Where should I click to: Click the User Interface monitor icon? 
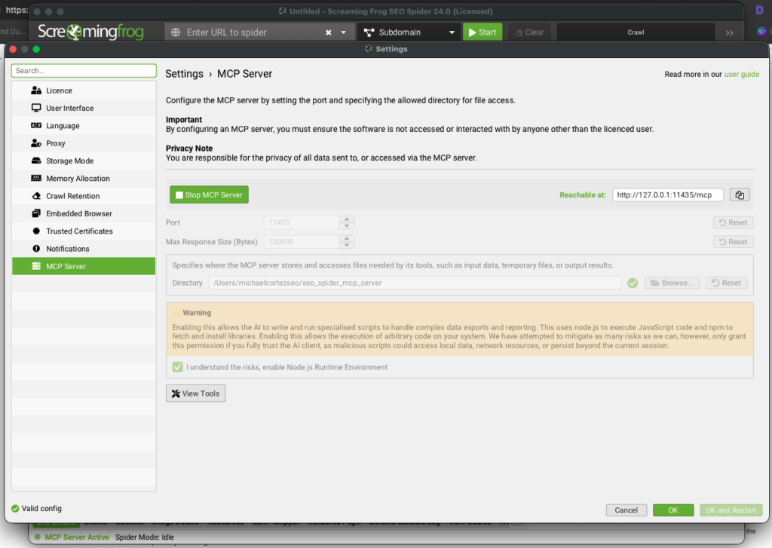36,108
